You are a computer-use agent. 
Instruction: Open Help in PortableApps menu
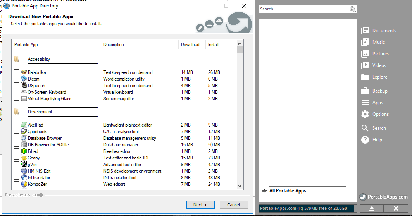click(x=372, y=140)
